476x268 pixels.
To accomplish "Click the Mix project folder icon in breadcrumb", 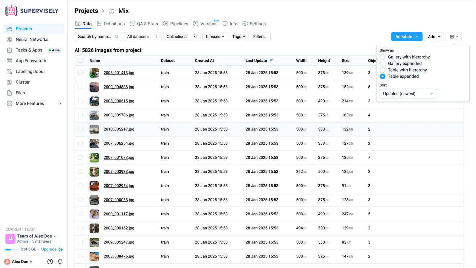I will 112,11.
